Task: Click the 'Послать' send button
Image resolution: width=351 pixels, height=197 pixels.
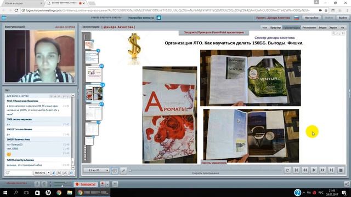Action: [x=40, y=173]
